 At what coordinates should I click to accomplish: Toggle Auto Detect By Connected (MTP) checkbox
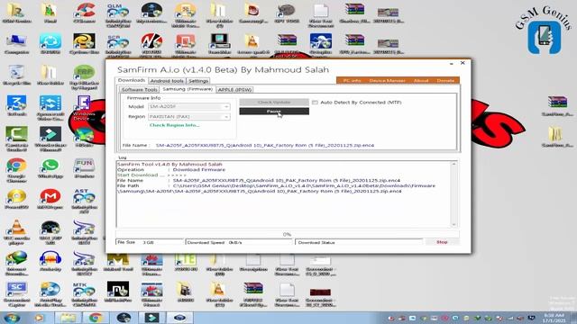315,103
